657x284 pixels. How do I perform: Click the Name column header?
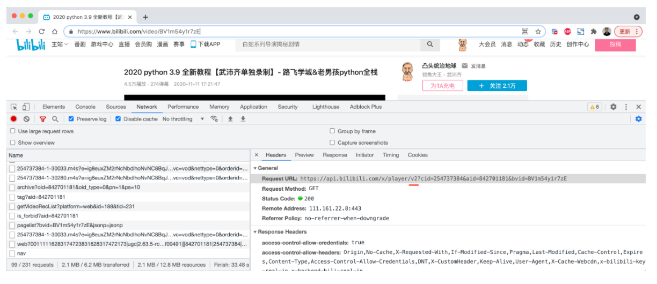(128, 155)
